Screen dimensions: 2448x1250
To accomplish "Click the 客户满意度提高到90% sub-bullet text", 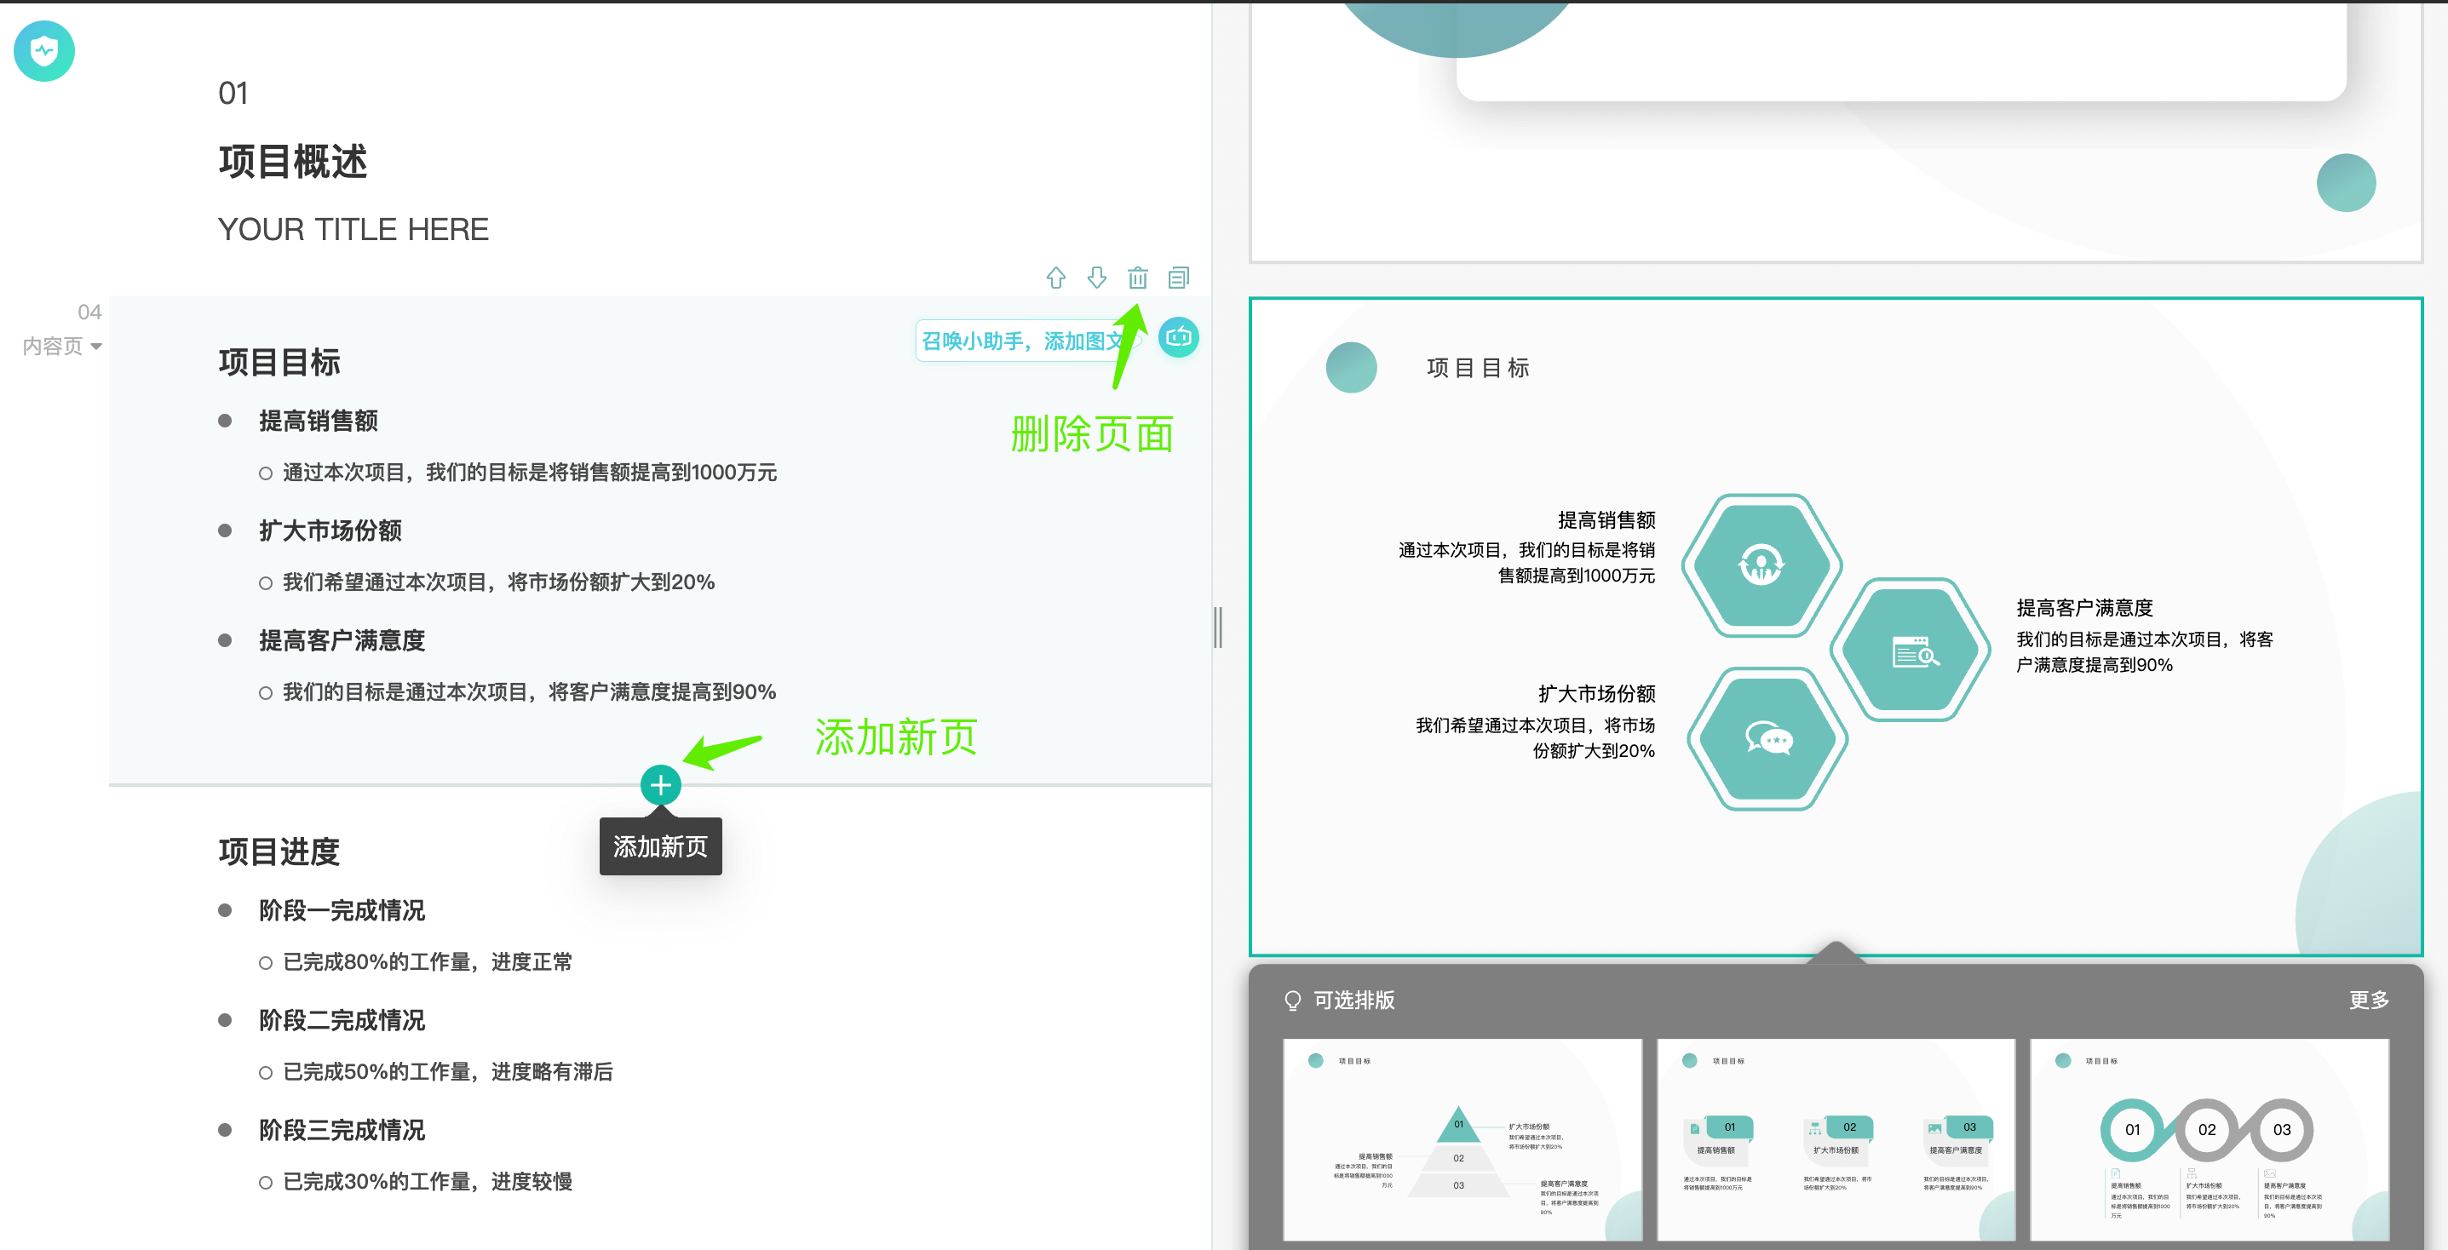I will (x=529, y=691).
